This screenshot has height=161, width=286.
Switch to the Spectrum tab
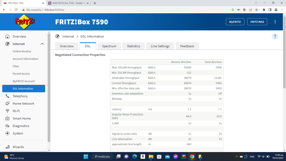[109, 46]
